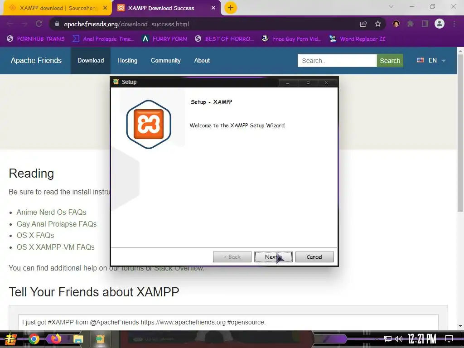
Task: Open the Chrome profile avatar
Action: point(440,24)
